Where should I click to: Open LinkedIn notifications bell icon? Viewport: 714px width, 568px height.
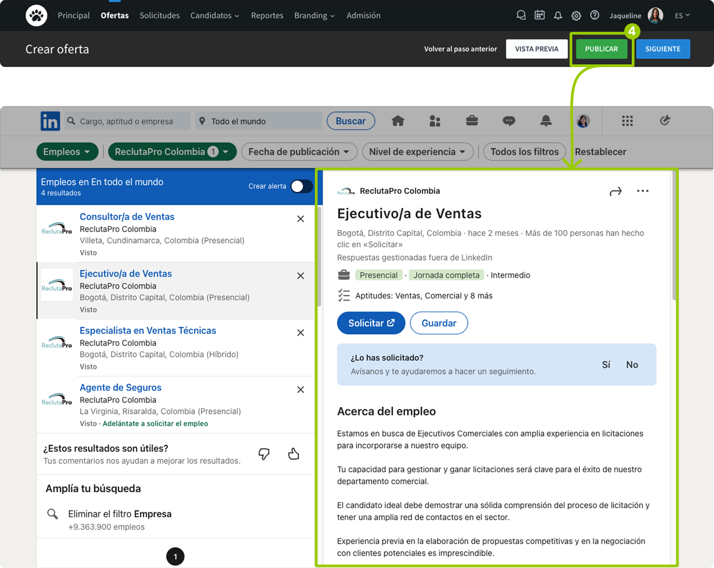(x=546, y=121)
